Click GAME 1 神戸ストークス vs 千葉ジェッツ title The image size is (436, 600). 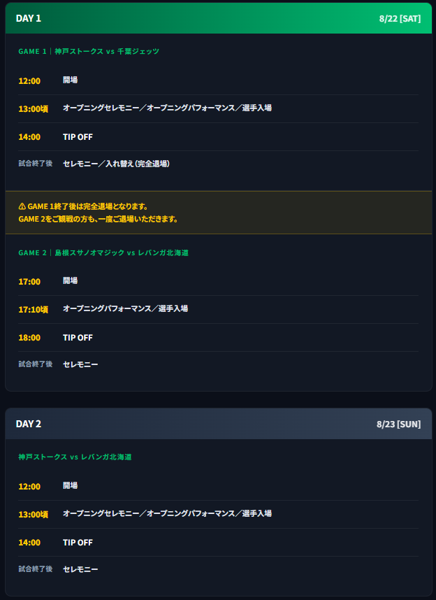tap(89, 51)
